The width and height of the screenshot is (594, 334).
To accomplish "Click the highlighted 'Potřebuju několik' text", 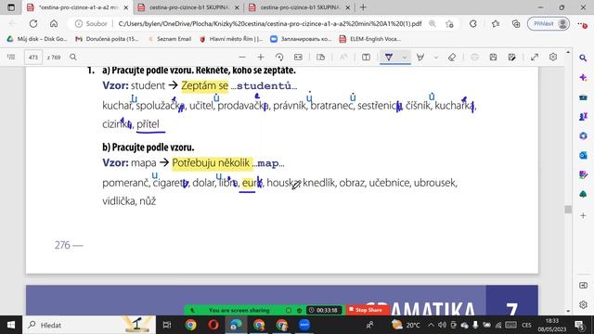I will [x=211, y=163].
